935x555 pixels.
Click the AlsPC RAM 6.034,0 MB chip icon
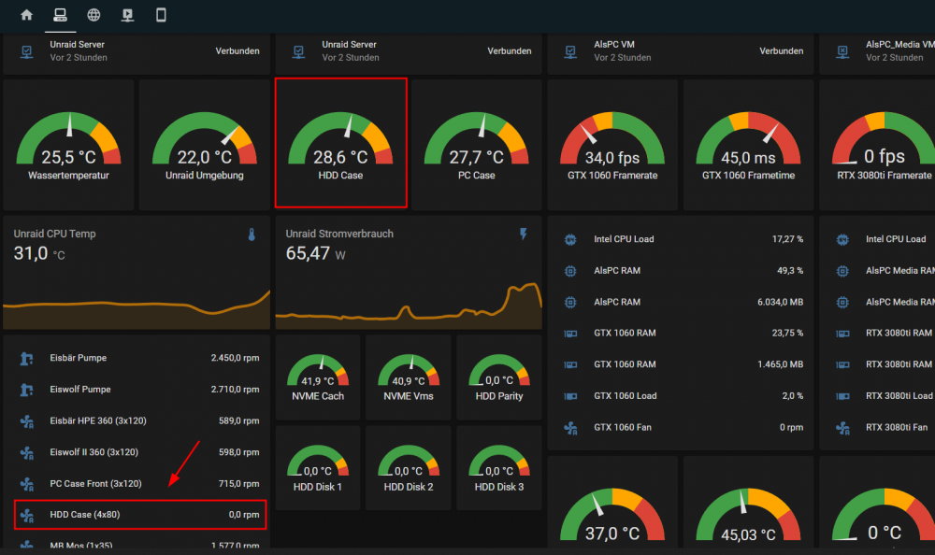click(570, 302)
